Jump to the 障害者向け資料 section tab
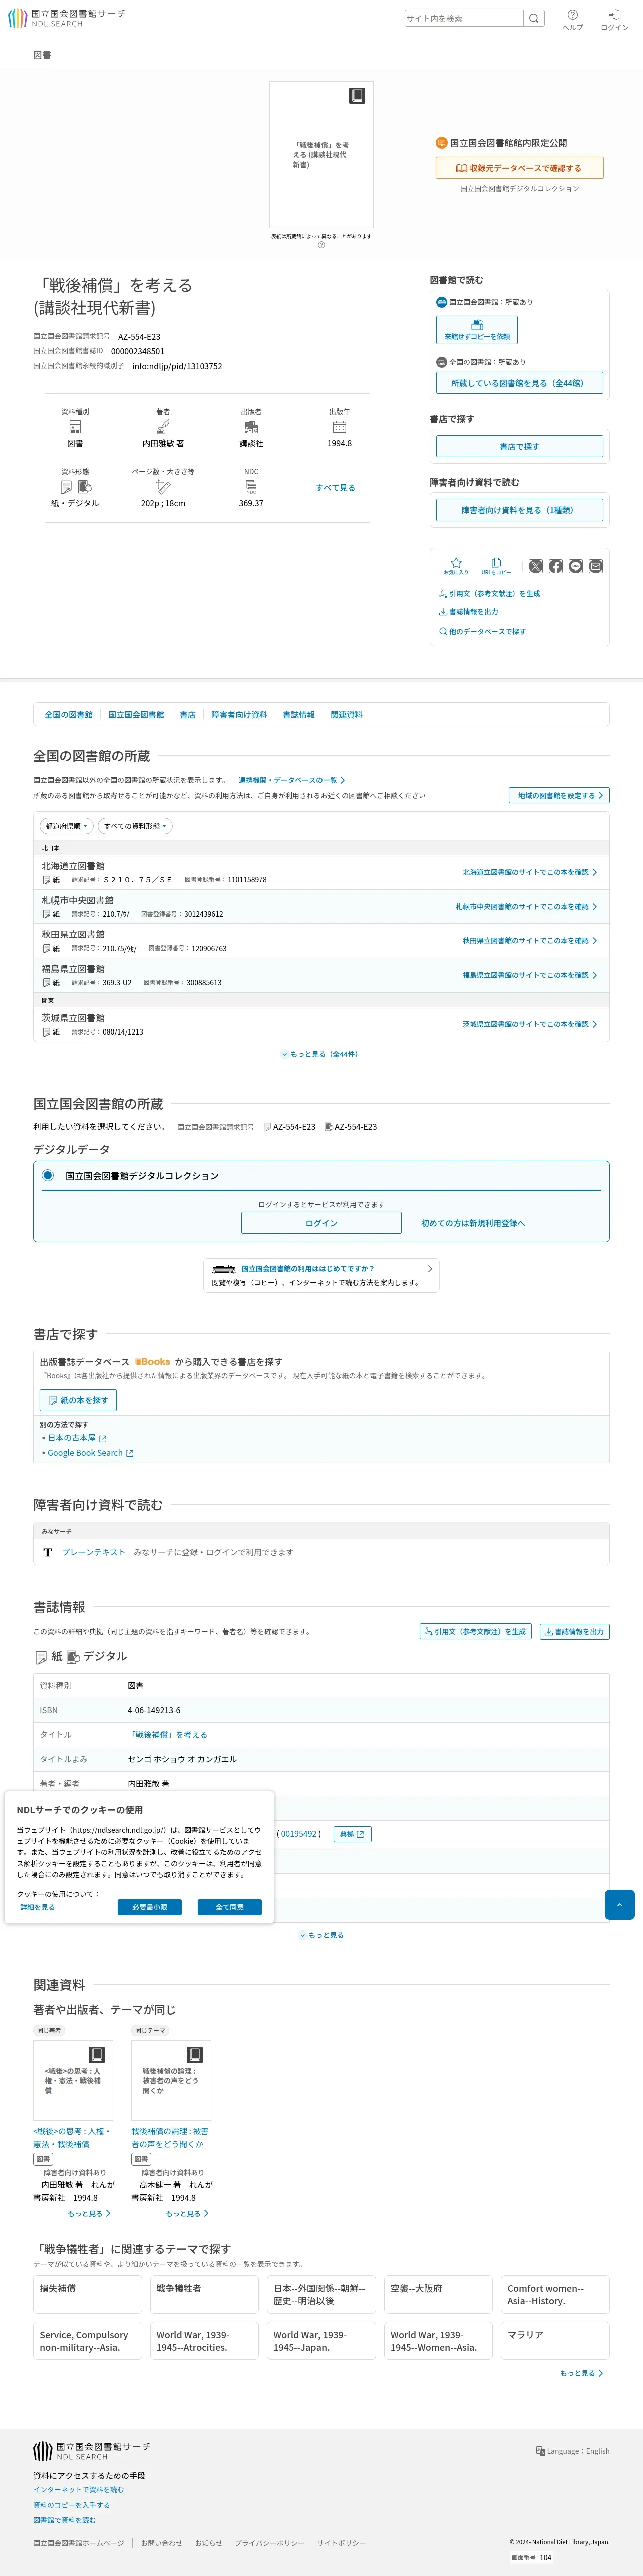 coord(239,715)
